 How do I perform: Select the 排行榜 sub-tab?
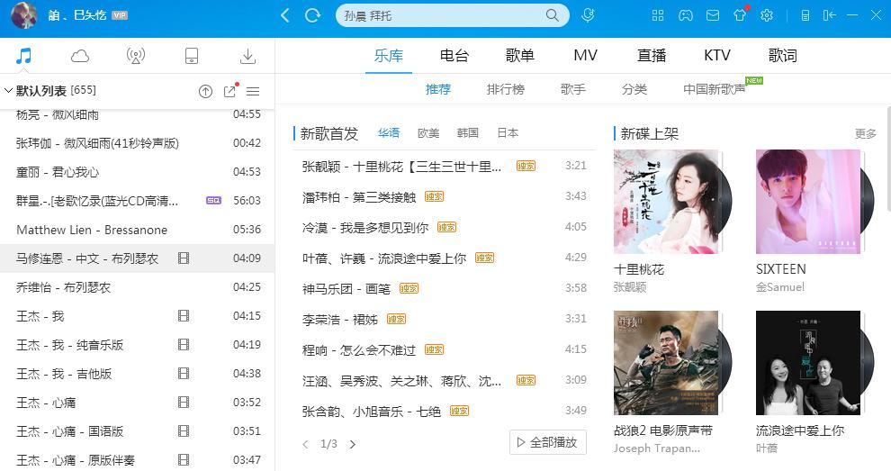tap(506, 89)
